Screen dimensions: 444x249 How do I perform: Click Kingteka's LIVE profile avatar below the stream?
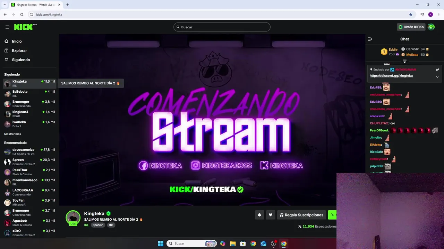(73, 218)
